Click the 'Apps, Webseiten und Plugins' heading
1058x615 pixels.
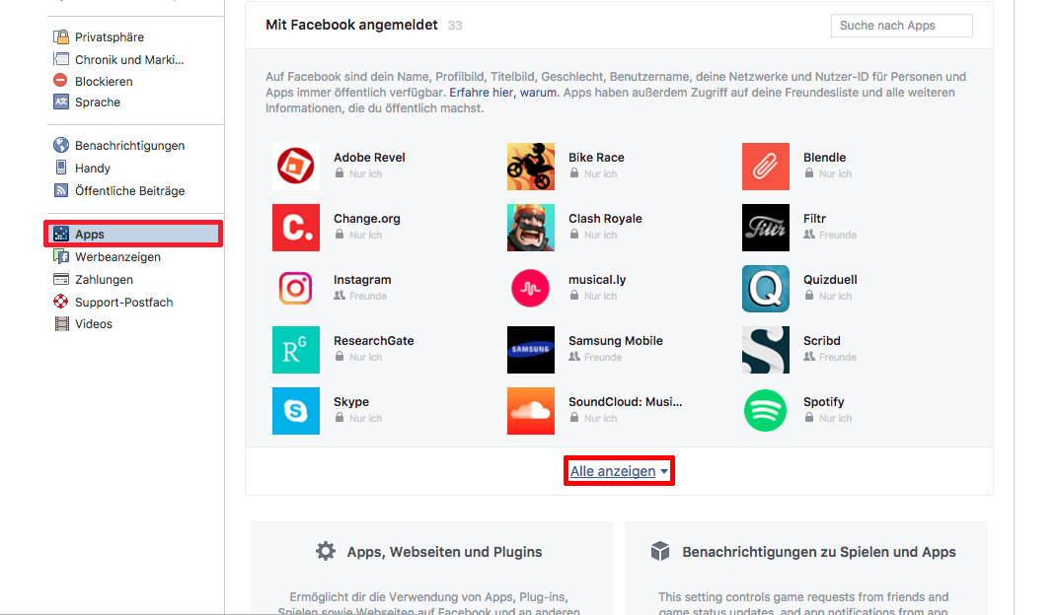pos(444,552)
